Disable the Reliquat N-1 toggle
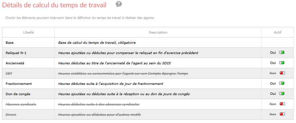 [282, 53]
